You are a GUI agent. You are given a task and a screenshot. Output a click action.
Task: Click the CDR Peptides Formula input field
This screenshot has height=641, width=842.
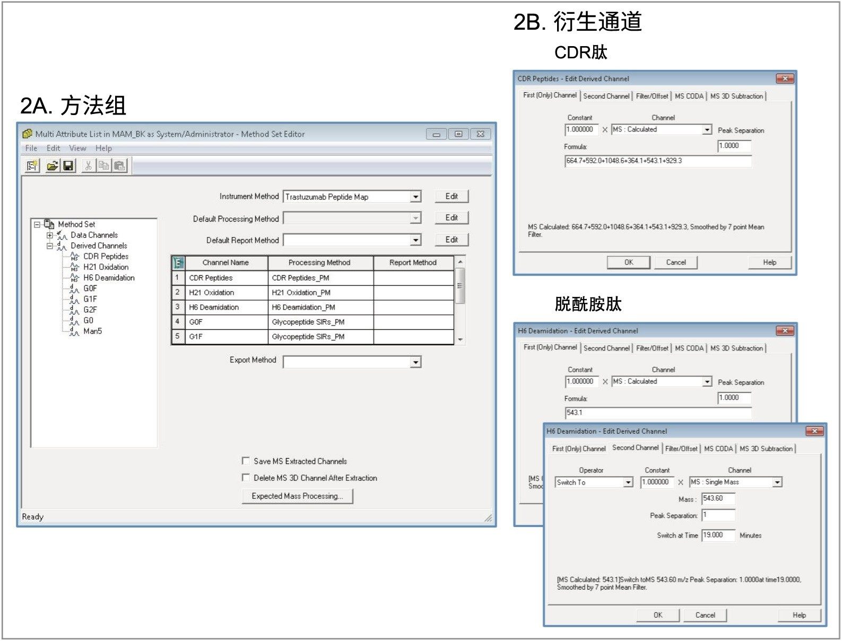tap(658, 161)
